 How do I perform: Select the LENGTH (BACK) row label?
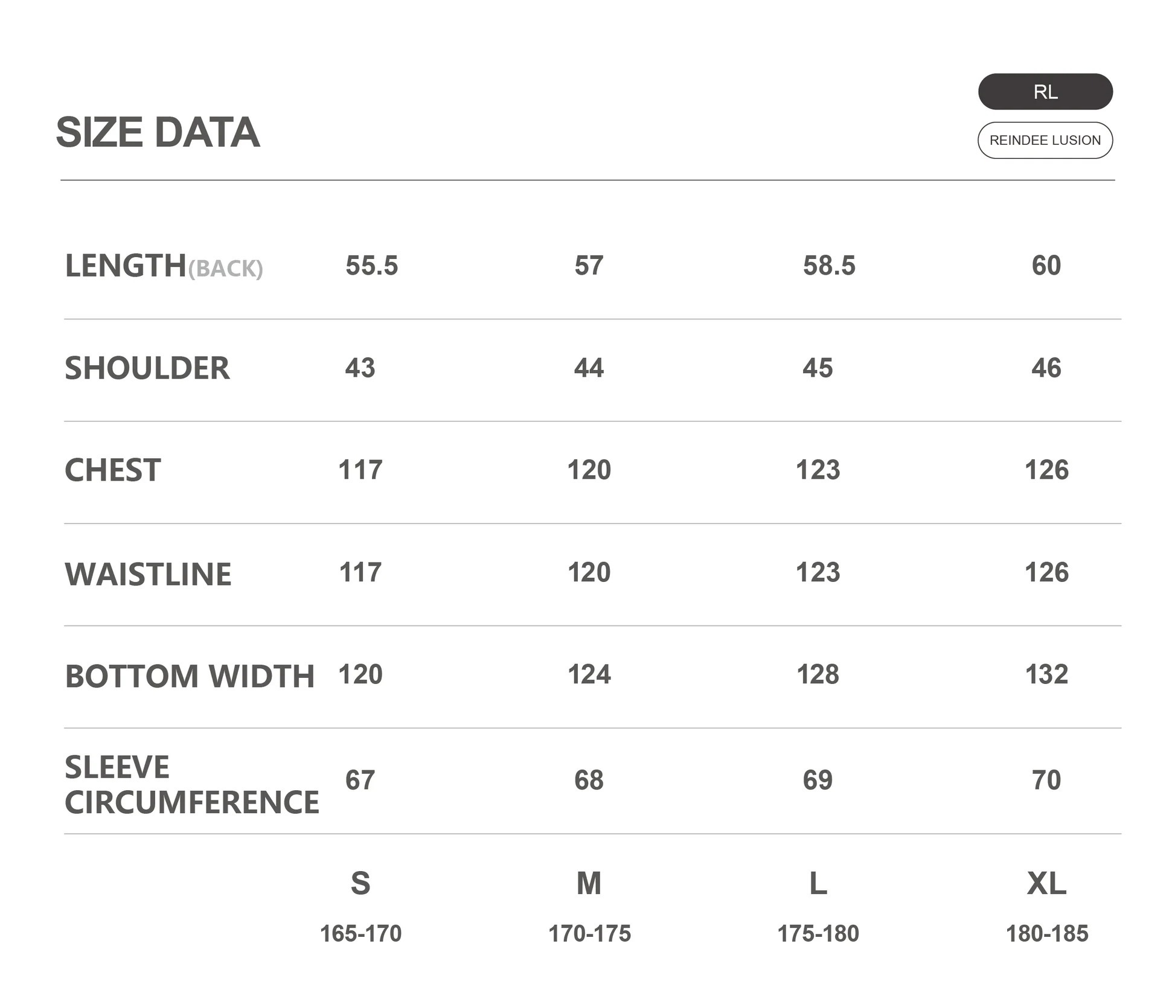[164, 266]
